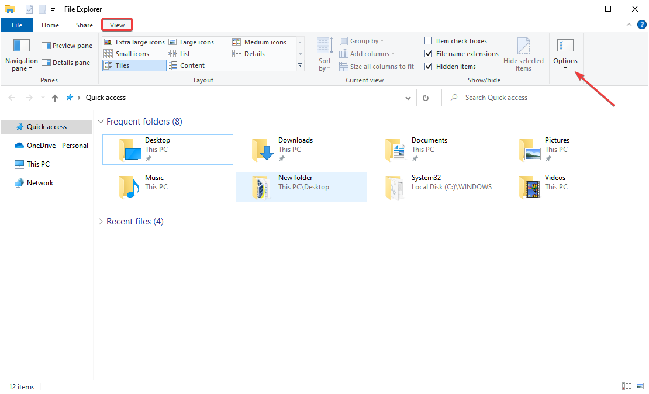Expand the Recent files group
This screenshot has height=394, width=649.
pyautogui.click(x=101, y=222)
